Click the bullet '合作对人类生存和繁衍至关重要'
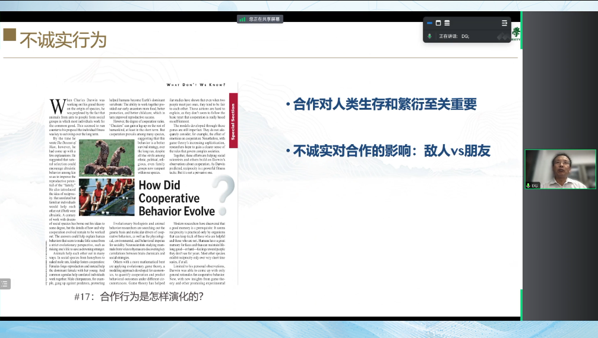The height and width of the screenshot is (338, 598). pos(385,104)
